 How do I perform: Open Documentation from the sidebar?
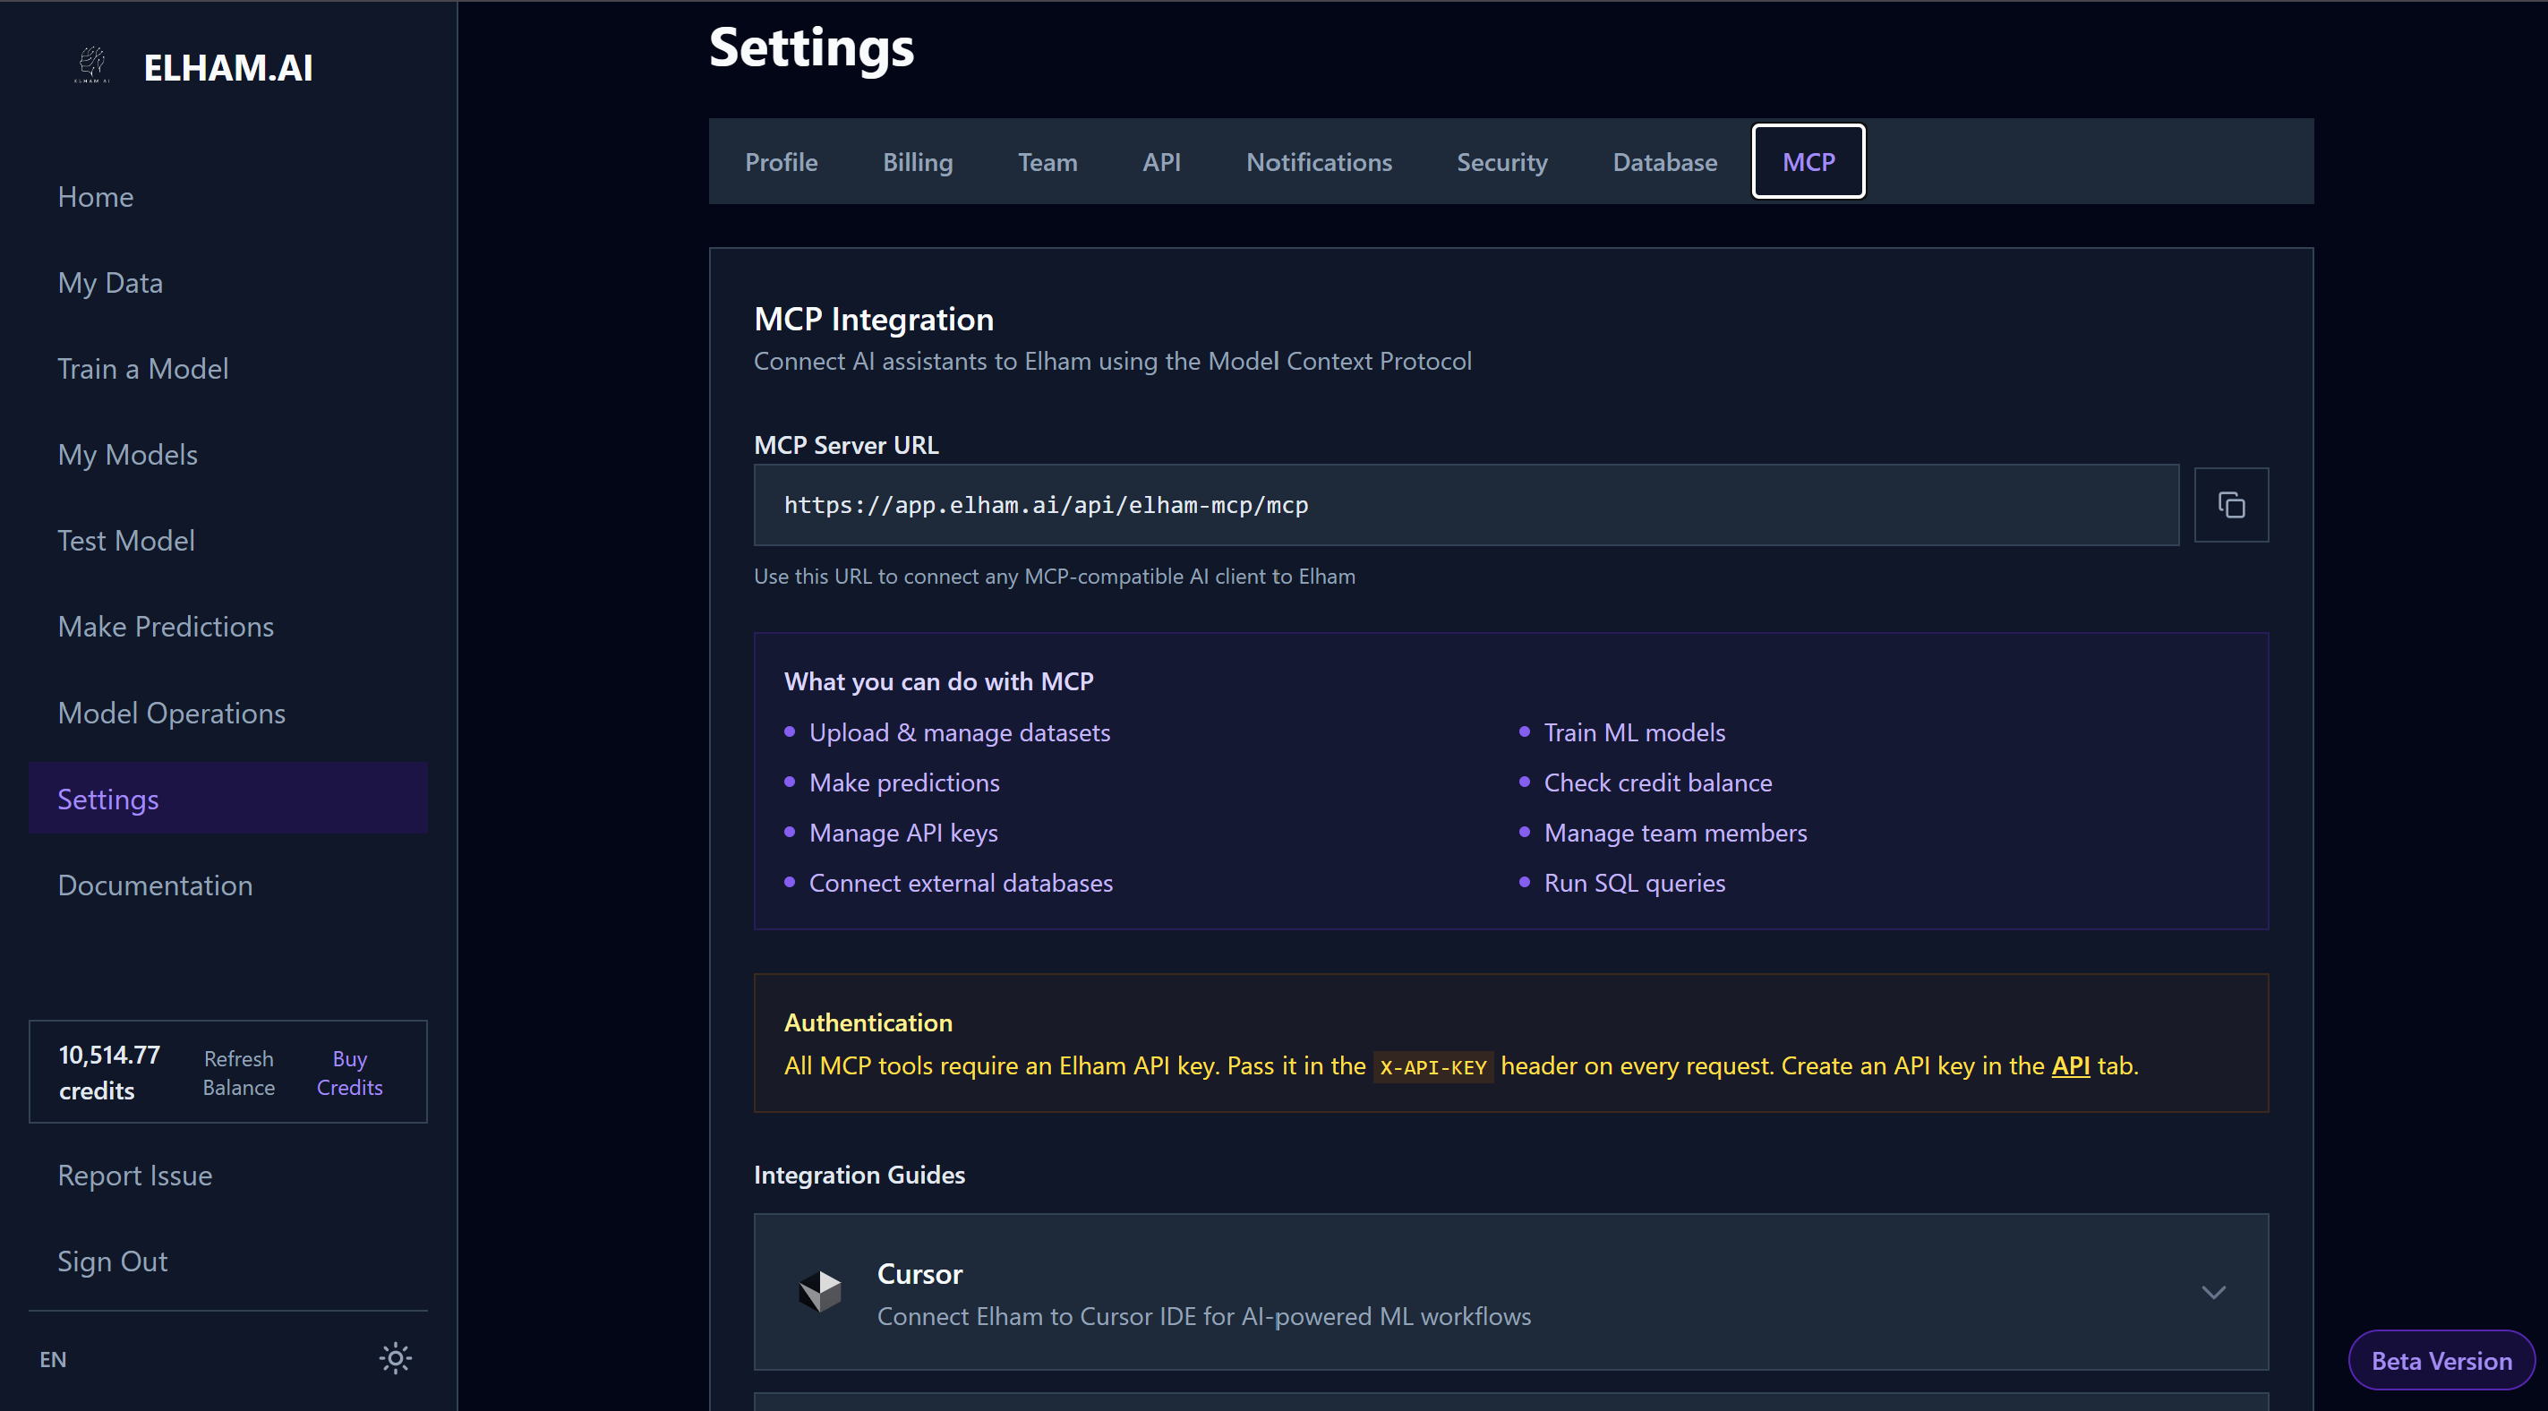click(x=228, y=885)
